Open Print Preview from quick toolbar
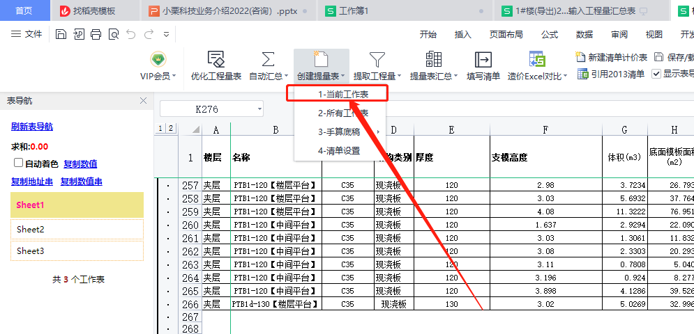The width and height of the screenshot is (694, 334). click(x=113, y=34)
